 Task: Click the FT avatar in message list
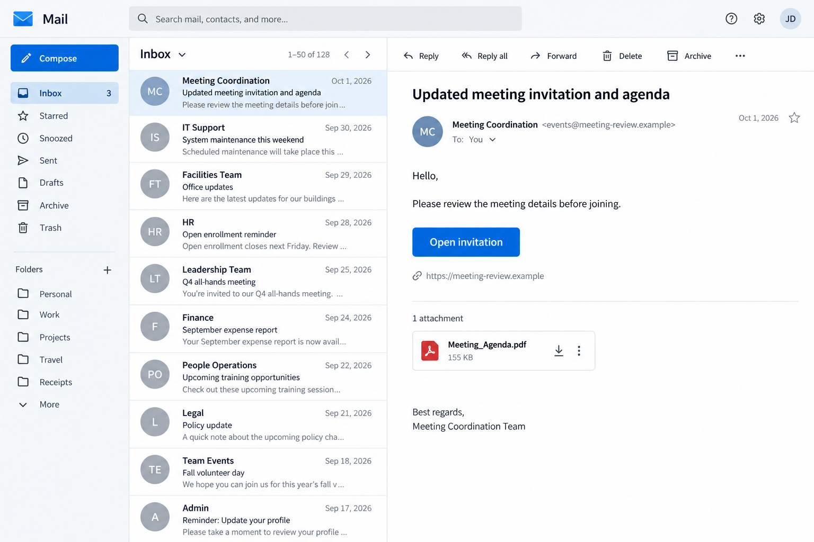pyautogui.click(x=155, y=184)
